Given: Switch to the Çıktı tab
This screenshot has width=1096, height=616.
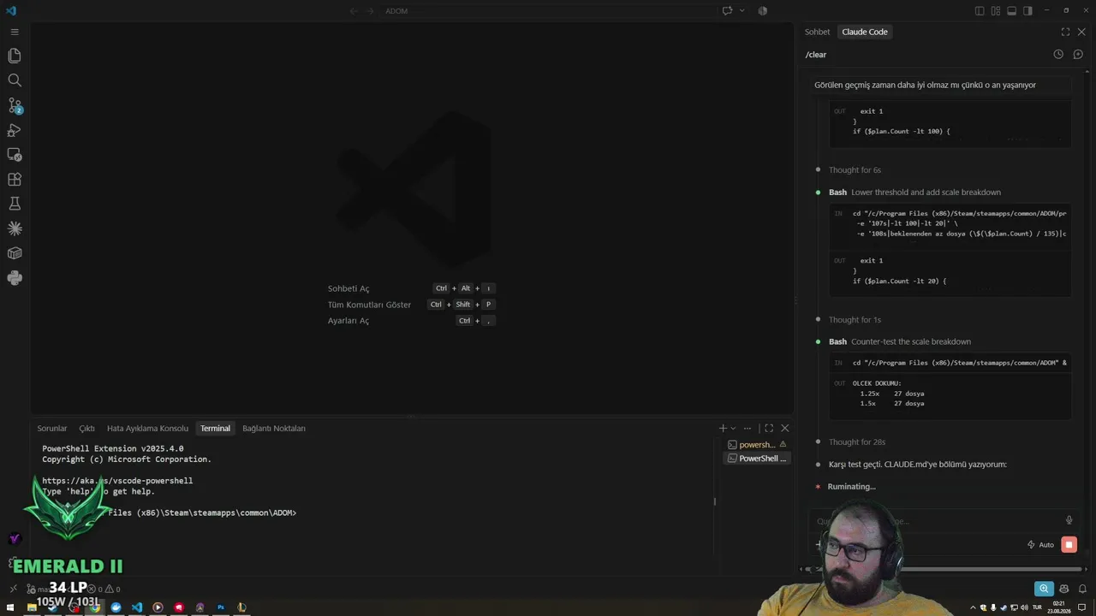Looking at the screenshot, I should 86,429.
